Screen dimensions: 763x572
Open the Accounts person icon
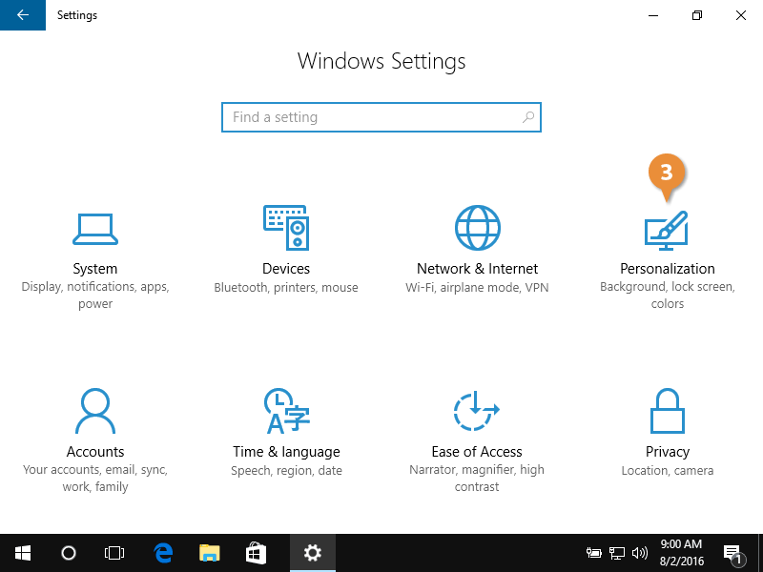coord(95,411)
